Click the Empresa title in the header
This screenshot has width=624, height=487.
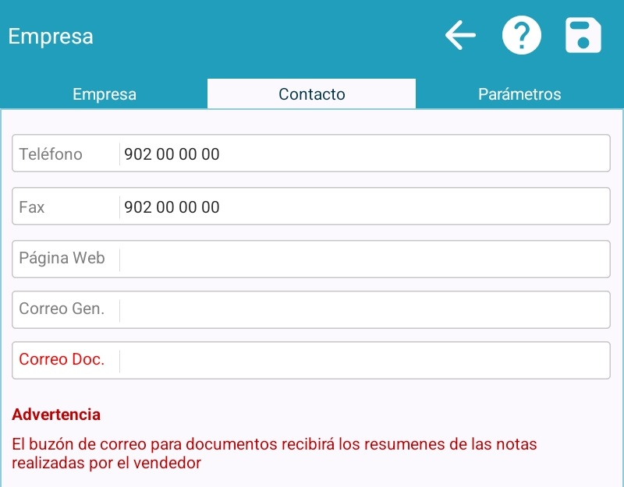tap(51, 37)
